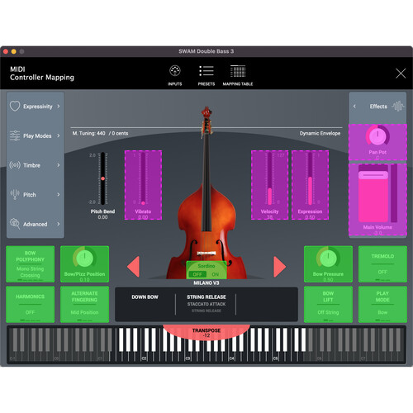
Task: Select previous instrument with left red arrow
Action: (x=133, y=267)
